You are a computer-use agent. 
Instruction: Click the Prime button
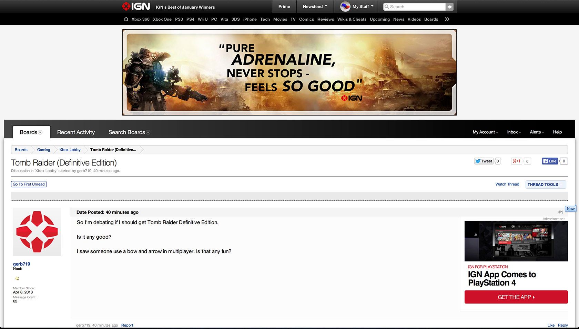pyautogui.click(x=284, y=7)
